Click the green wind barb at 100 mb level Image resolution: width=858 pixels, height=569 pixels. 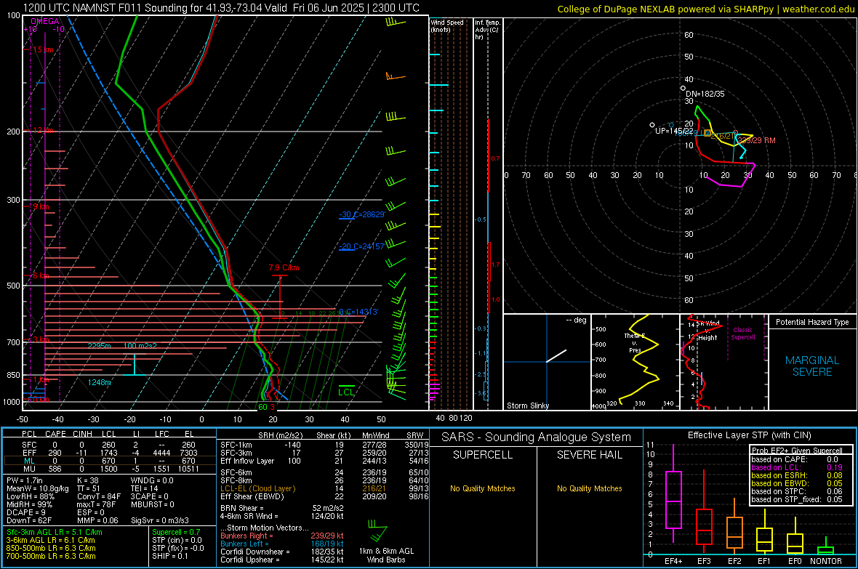click(x=395, y=22)
